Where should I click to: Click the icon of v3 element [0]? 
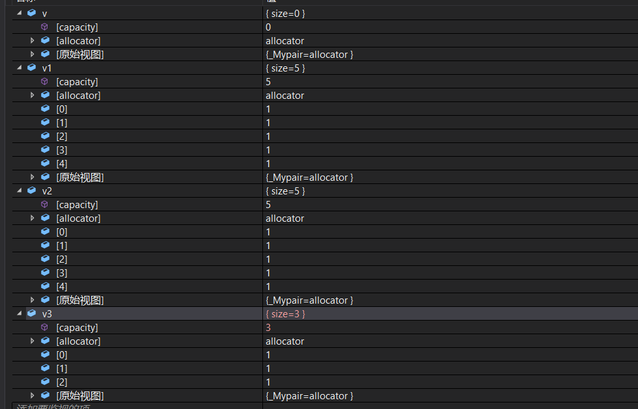point(45,354)
